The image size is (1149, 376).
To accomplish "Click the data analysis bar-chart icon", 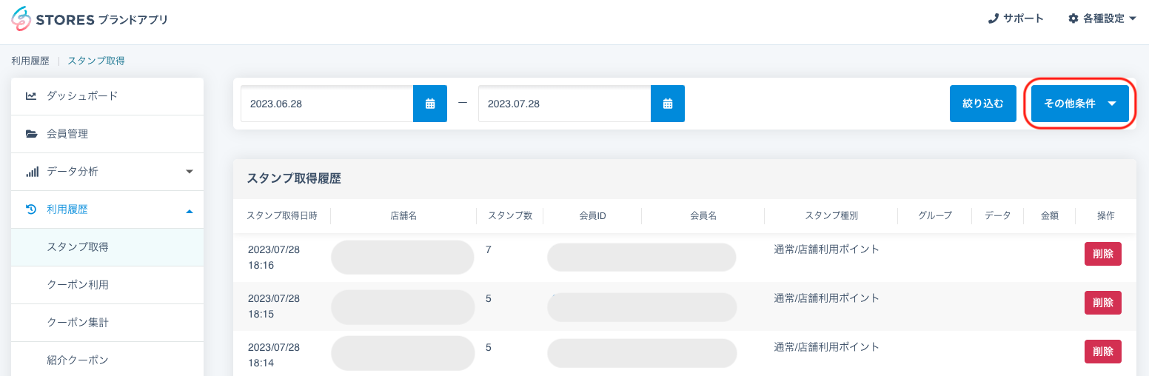I will coord(31,172).
